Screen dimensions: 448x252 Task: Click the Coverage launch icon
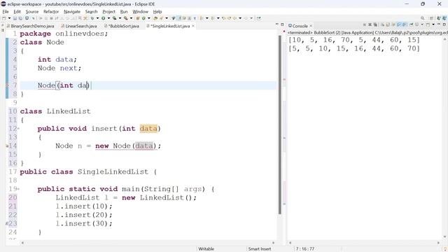[x=115, y=18]
